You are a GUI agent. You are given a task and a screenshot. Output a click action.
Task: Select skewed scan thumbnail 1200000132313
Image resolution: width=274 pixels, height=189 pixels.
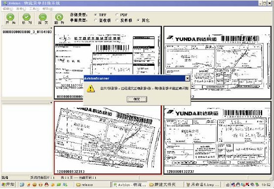[108, 138]
